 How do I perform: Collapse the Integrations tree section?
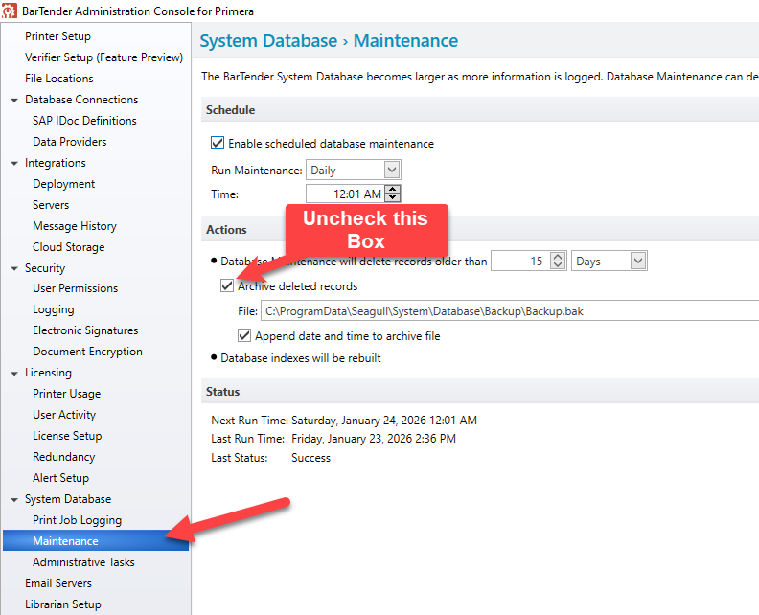pyautogui.click(x=14, y=163)
